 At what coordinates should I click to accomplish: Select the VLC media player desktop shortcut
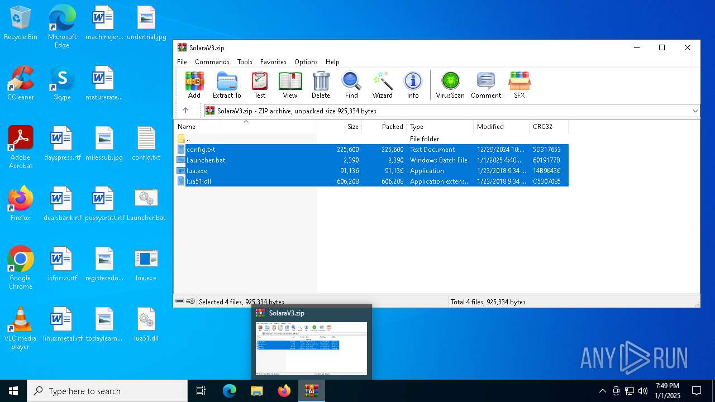click(21, 328)
